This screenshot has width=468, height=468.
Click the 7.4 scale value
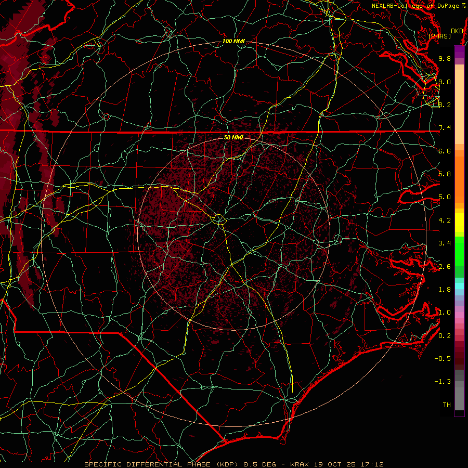coord(445,128)
